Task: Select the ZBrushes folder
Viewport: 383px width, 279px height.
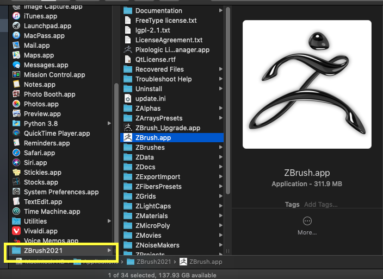Action: pos(172,148)
